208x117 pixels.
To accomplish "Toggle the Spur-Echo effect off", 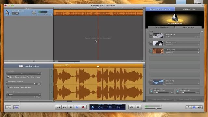I will 151,51.
